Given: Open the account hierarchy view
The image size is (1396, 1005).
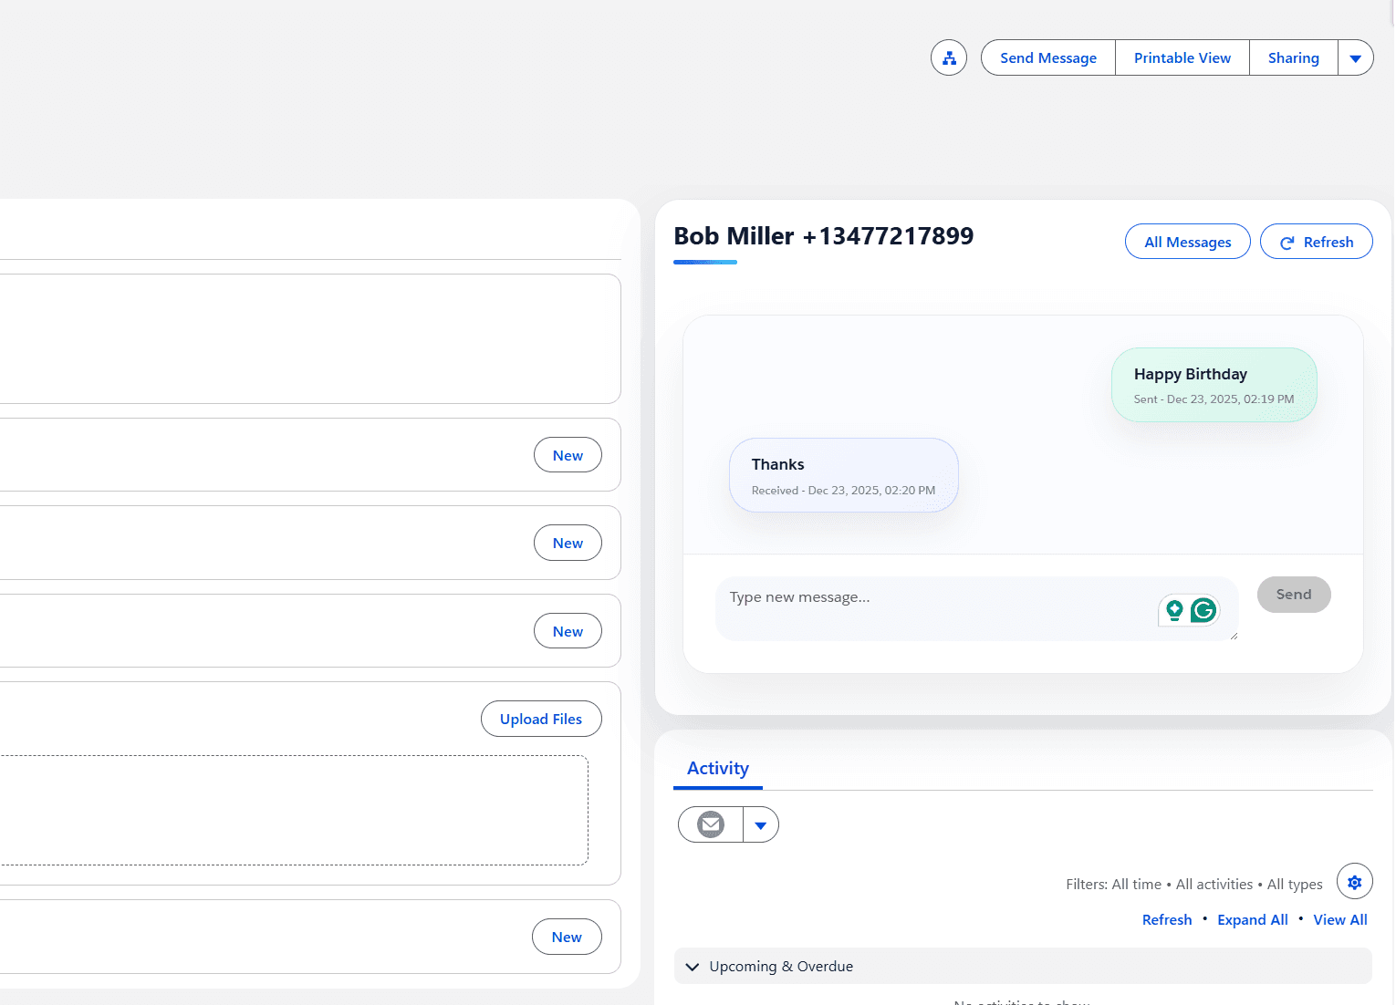Looking at the screenshot, I should (x=948, y=57).
